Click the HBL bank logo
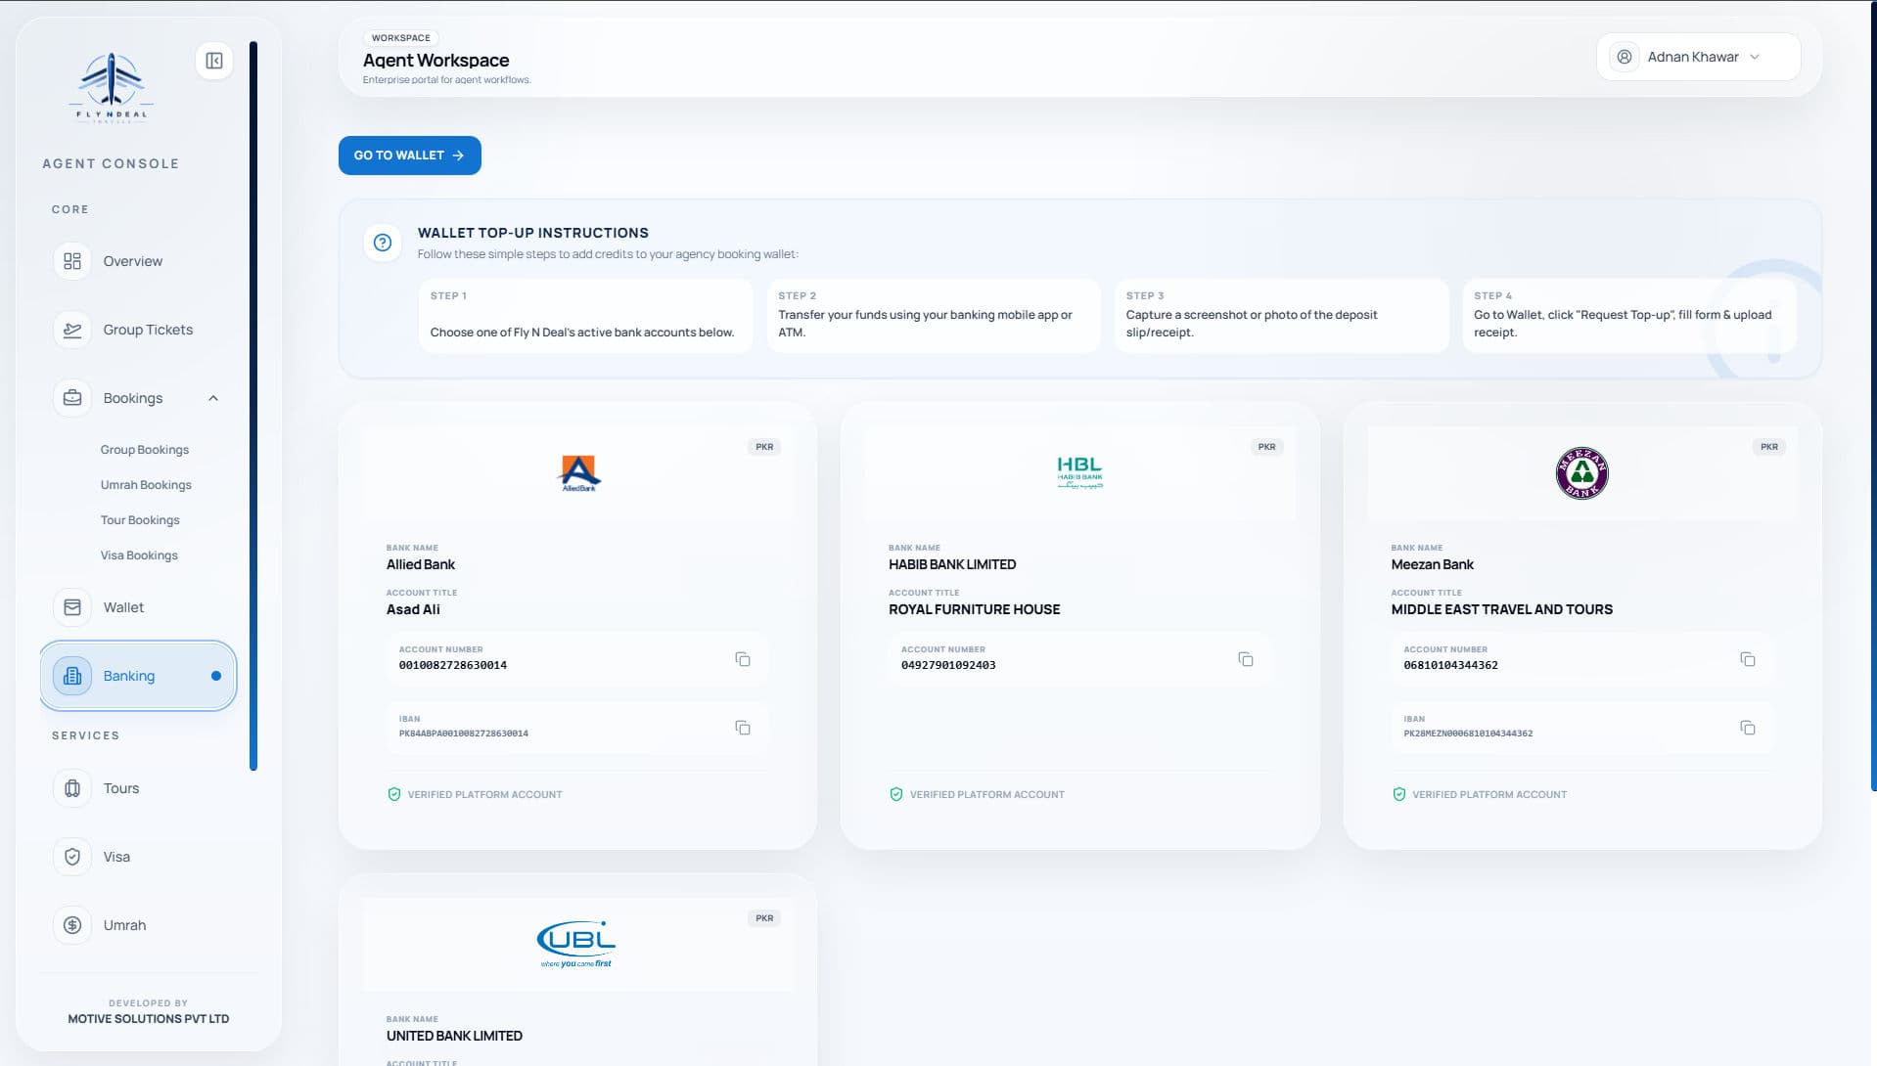The height and width of the screenshot is (1066, 1877). pos(1080,473)
